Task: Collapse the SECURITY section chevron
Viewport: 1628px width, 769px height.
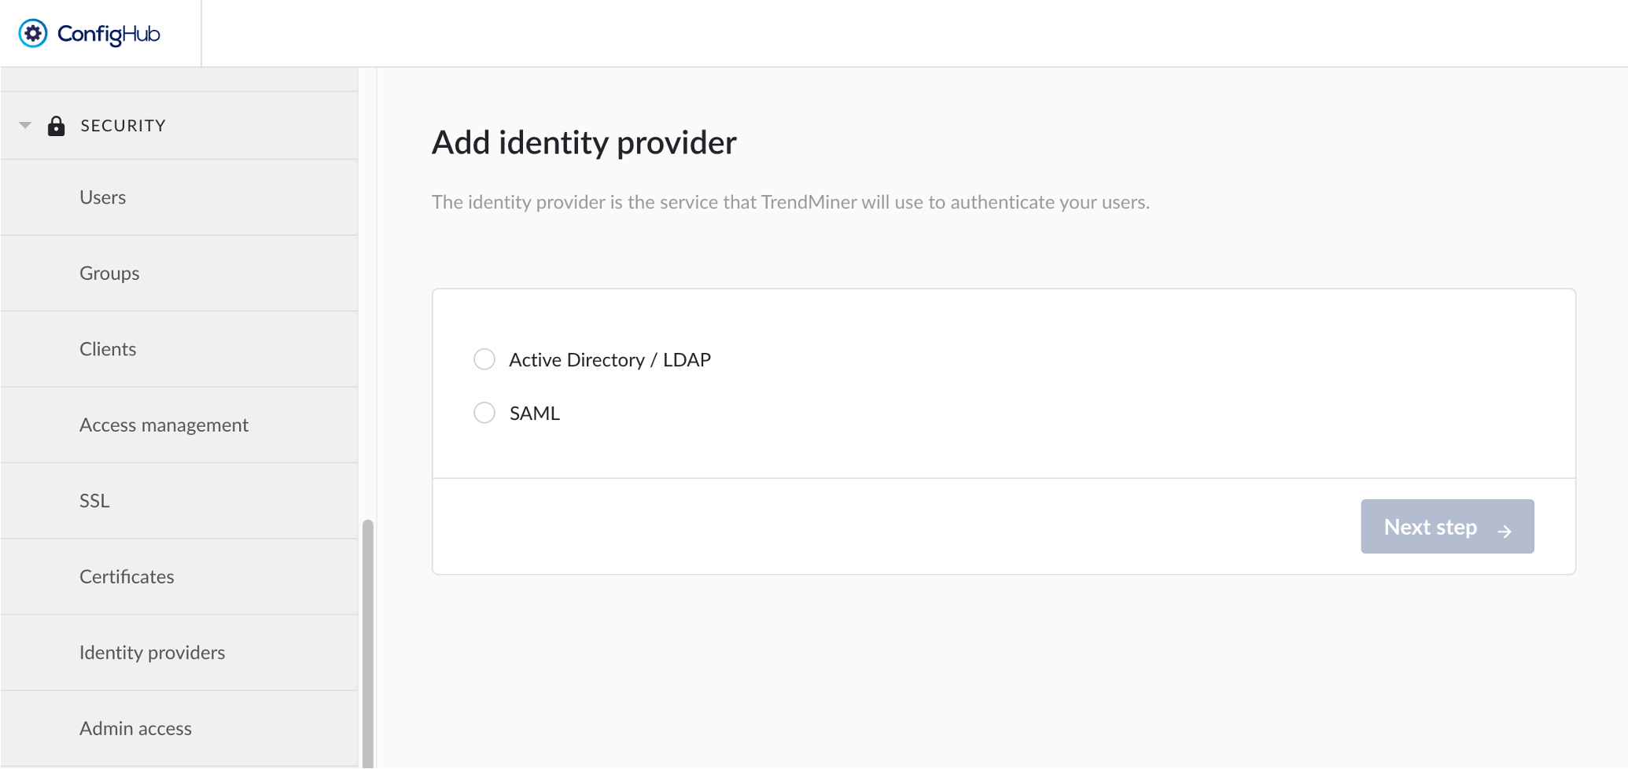Action: click(x=24, y=124)
